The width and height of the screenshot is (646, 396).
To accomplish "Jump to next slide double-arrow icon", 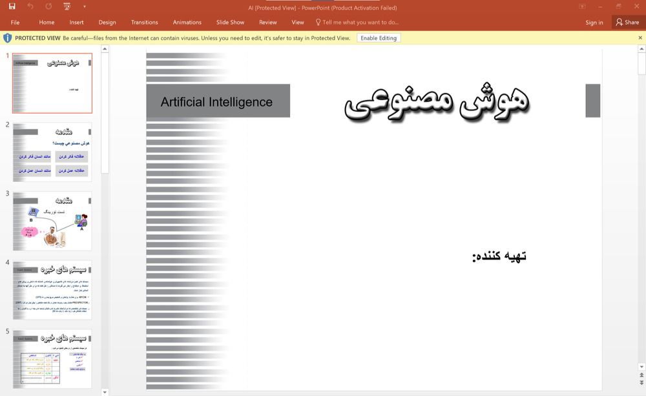I will [x=641, y=383].
